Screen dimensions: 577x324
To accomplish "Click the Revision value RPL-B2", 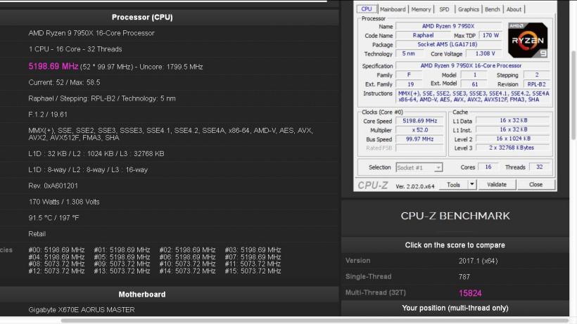I will tap(536, 84).
